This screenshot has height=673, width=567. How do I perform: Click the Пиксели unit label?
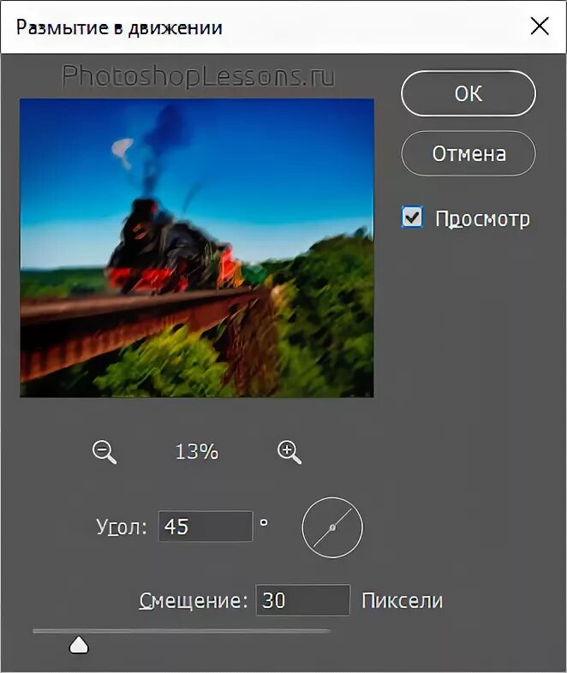pyautogui.click(x=402, y=600)
